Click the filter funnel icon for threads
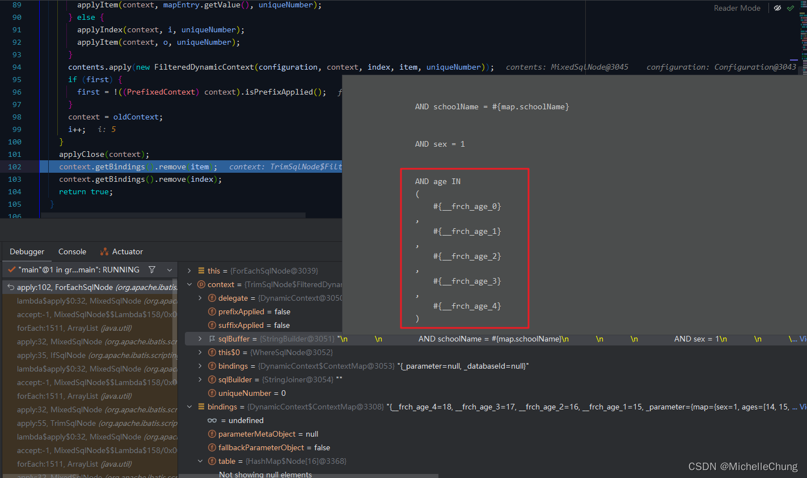 tap(152, 270)
